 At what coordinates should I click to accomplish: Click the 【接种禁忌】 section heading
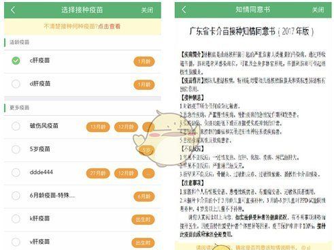(x=192, y=98)
